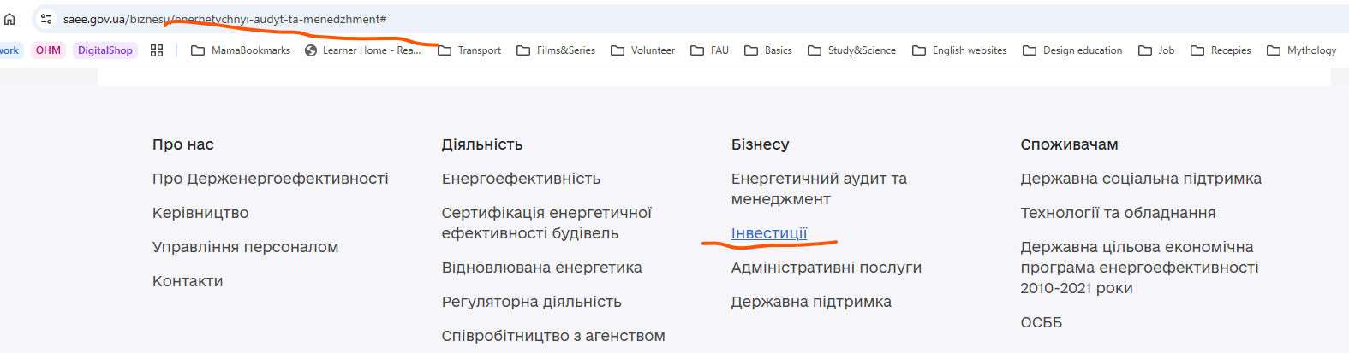Open the Volunteer bookmarks folder

[x=642, y=50]
